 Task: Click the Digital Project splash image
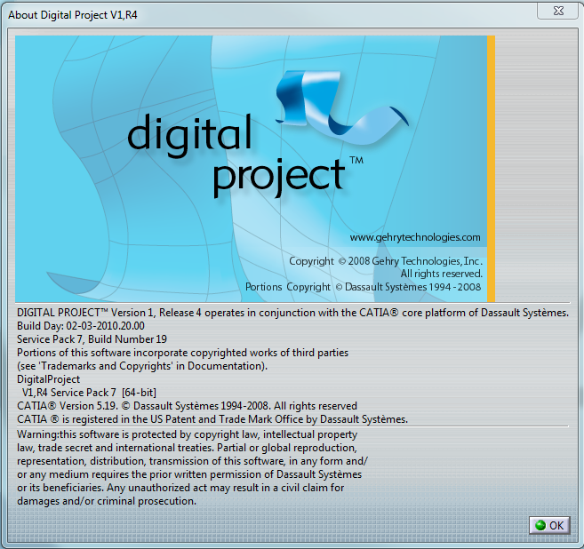pos(255,169)
